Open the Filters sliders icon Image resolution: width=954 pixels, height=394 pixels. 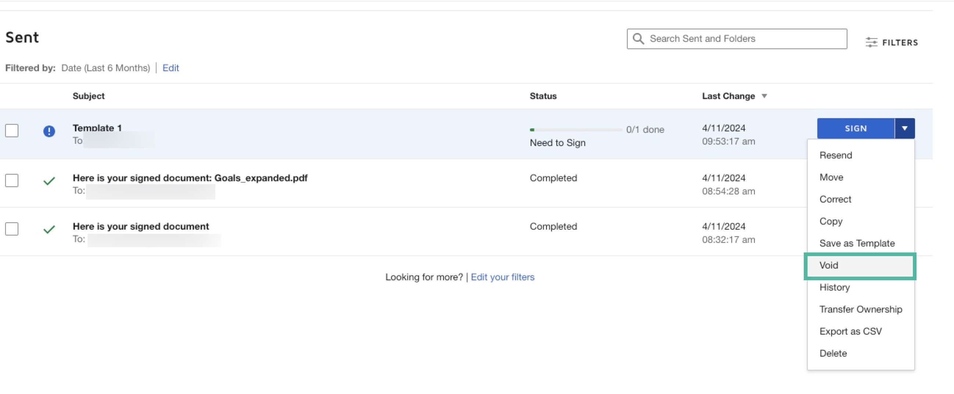pyautogui.click(x=871, y=43)
